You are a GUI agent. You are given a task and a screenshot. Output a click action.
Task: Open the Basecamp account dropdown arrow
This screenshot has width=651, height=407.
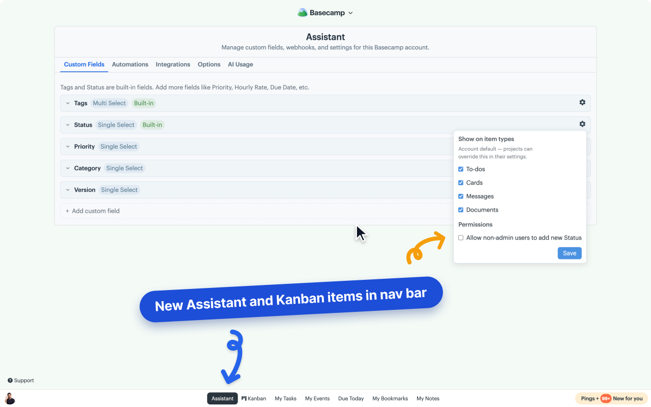350,13
